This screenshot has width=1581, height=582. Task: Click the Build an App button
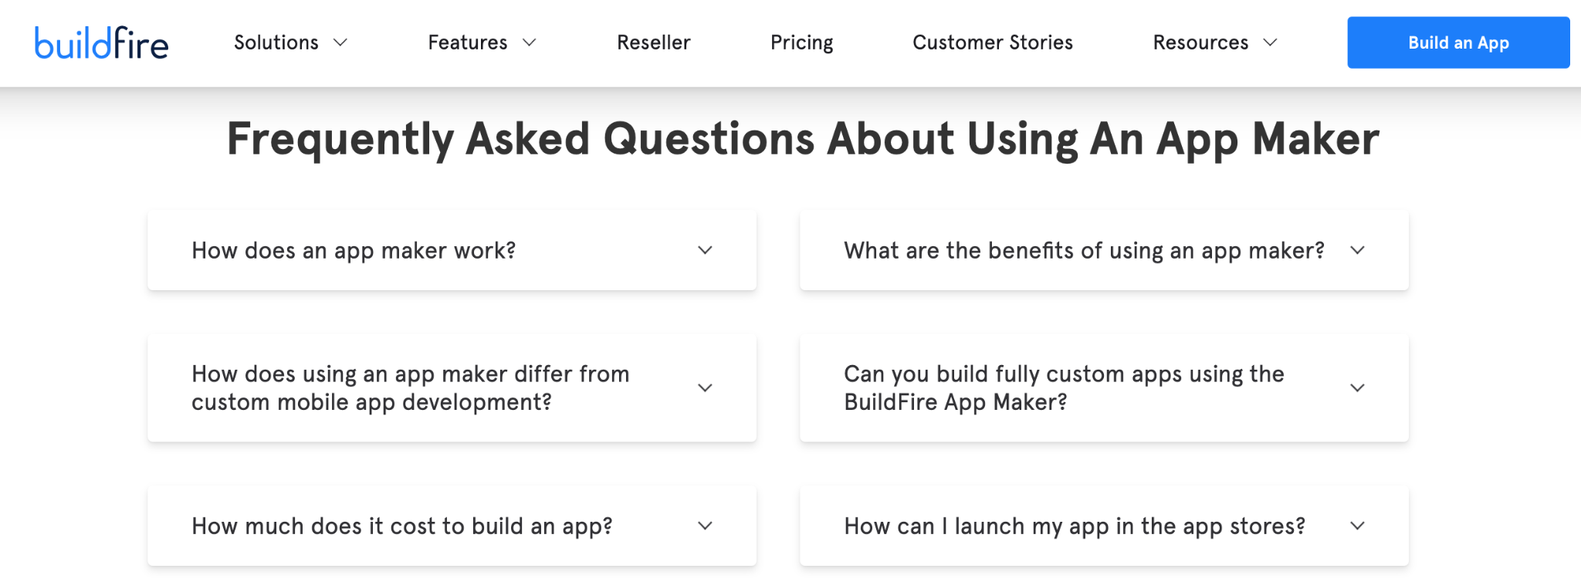click(1457, 42)
